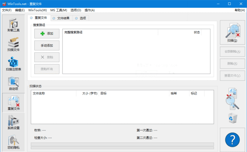Click the 清除所有 button
The height and width of the screenshot is (152, 247).
[x=47, y=69]
